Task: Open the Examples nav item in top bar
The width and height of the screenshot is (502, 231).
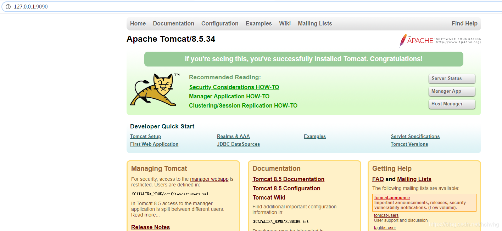Action: 259,24
